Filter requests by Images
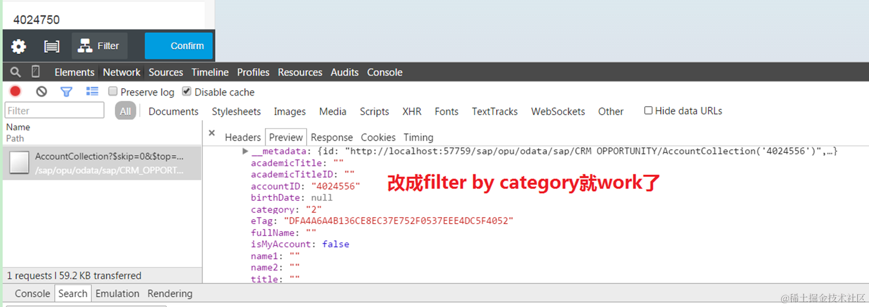The height and width of the screenshot is (307, 869). pos(290,112)
